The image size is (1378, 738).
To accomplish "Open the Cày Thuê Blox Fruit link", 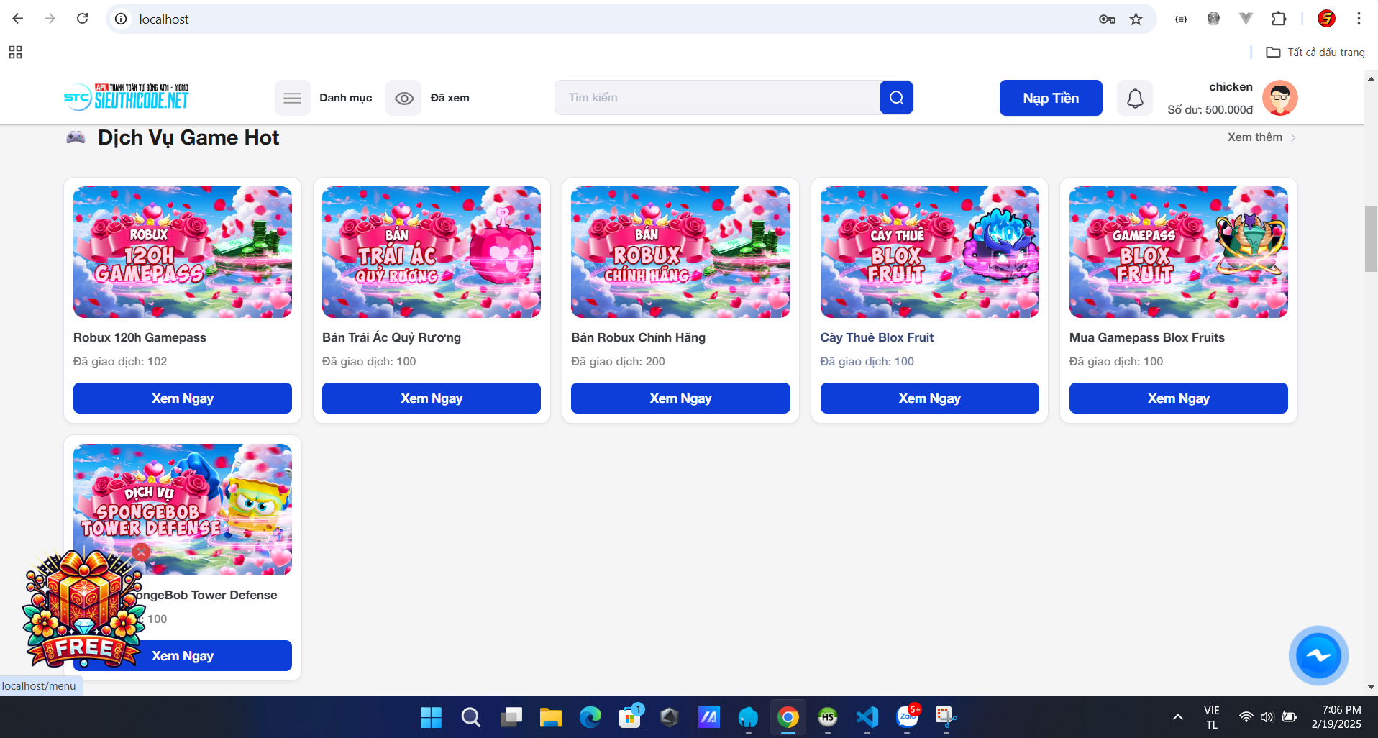I will click(877, 337).
